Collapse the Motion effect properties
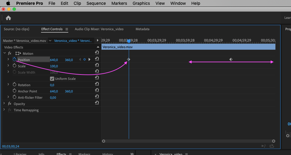Viewport: 291px width, 155px height. click(4, 53)
